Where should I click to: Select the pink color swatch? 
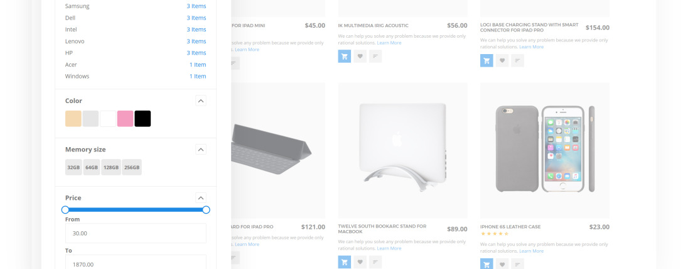[x=125, y=119]
